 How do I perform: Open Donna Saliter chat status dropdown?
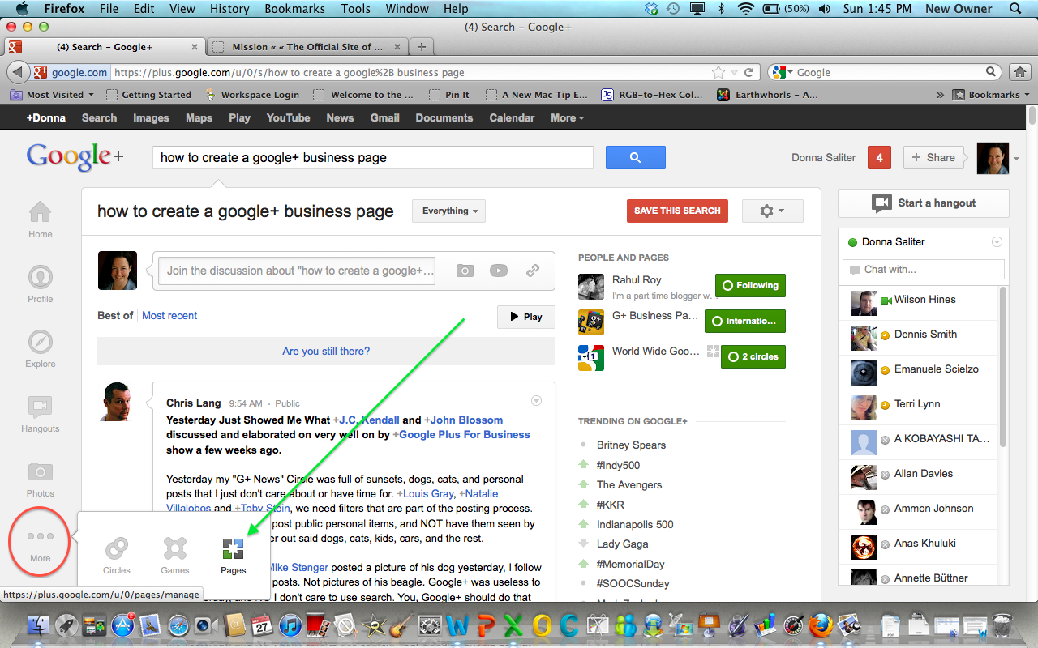click(x=997, y=242)
